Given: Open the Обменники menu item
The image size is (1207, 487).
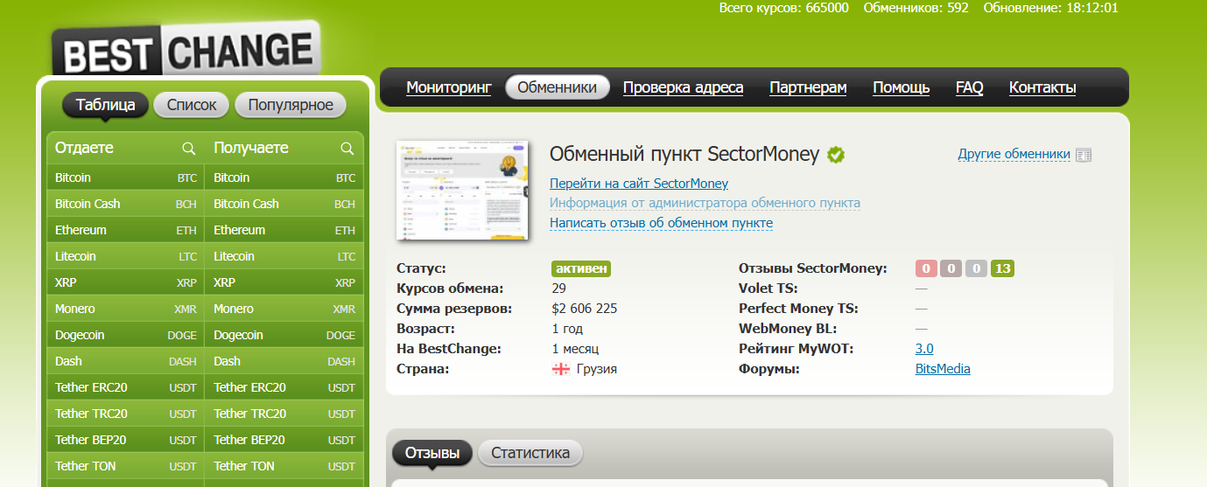Looking at the screenshot, I should (558, 87).
